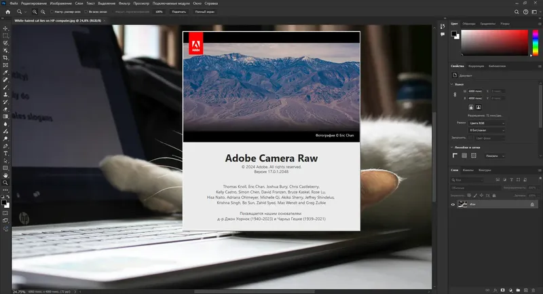Screen dimensions: 543x294
Task: Switch to the 'Градиенты' tab
Action: click(487, 24)
